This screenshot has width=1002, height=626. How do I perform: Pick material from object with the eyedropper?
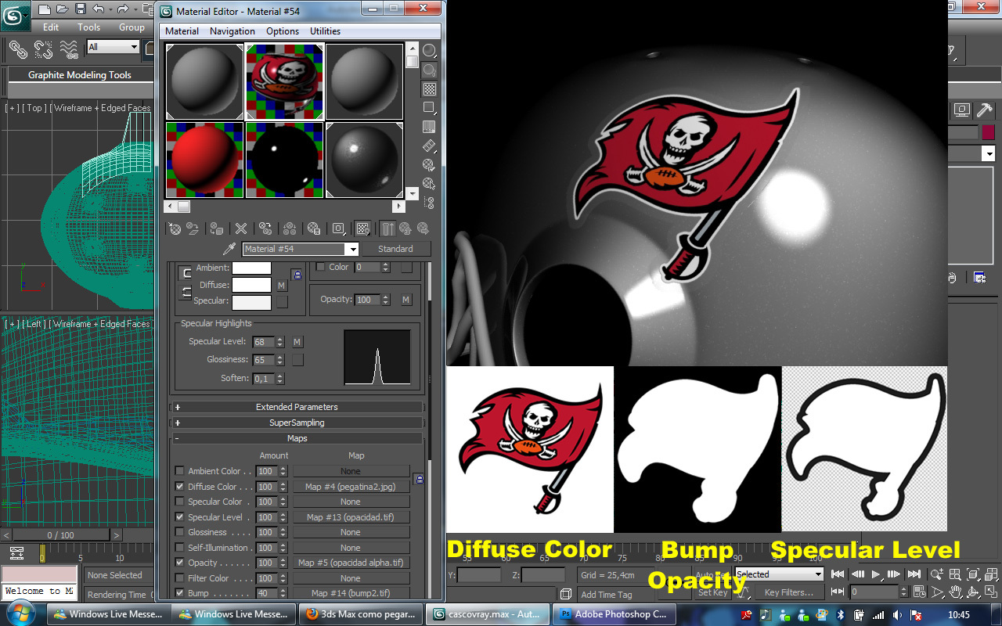pyautogui.click(x=229, y=249)
